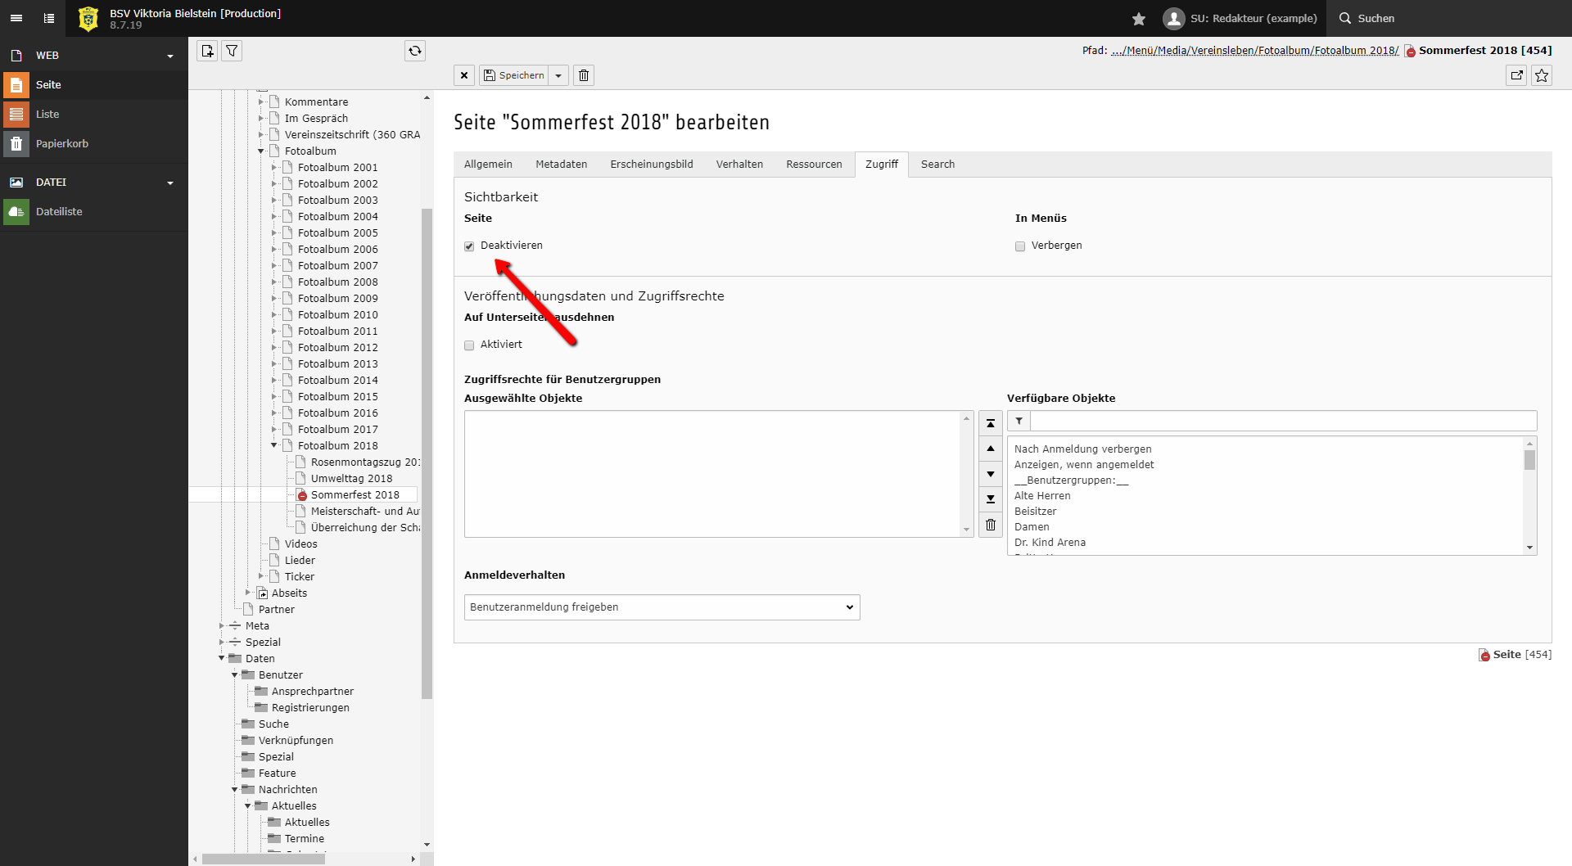
Task: Collapse the Nachrichten folder node
Action: (x=235, y=790)
